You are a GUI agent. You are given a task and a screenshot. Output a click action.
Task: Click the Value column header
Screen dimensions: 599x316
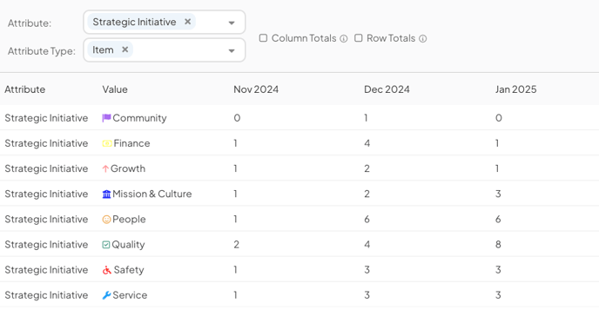click(115, 89)
